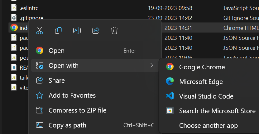Click the Share menu entry
259x134 pixels.
[56, 81]
